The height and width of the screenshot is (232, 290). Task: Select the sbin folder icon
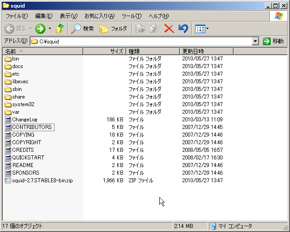tap(8, 89)
